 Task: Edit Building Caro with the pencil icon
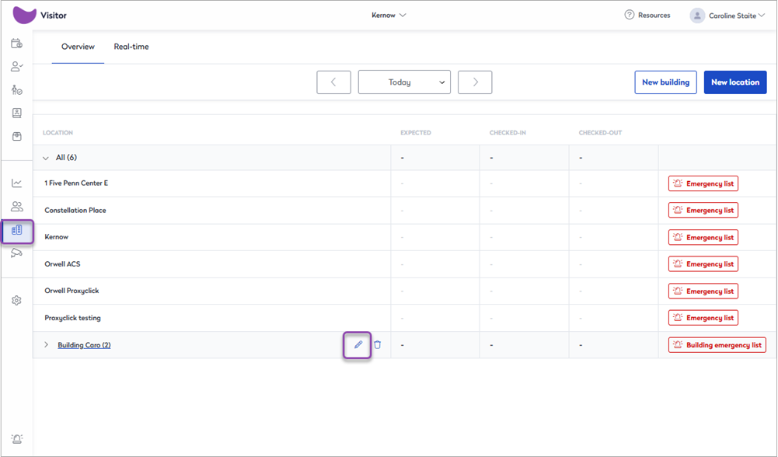point(358,345)
